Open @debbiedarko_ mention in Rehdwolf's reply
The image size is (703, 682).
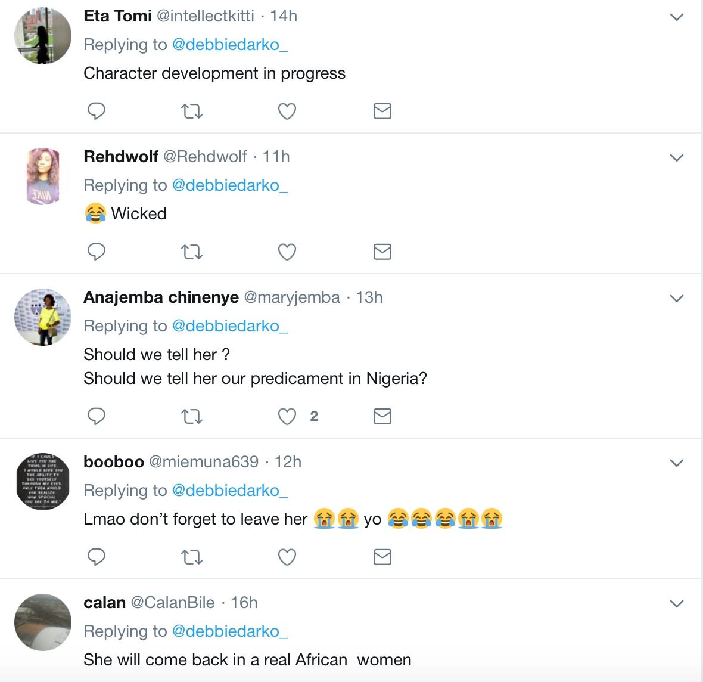point(229,185)
